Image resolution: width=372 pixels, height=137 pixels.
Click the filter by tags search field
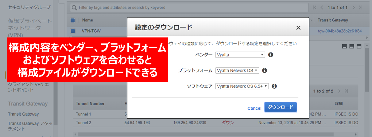188,7
